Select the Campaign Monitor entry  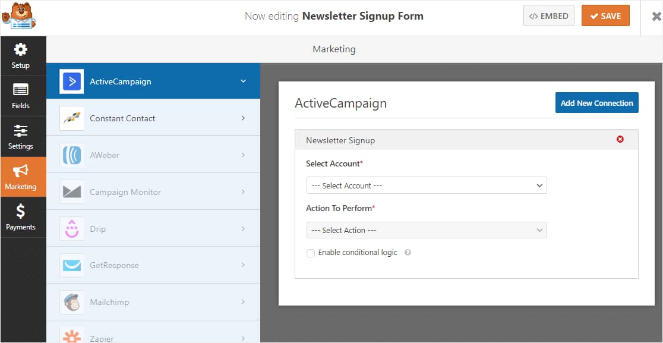click(125, 191)
